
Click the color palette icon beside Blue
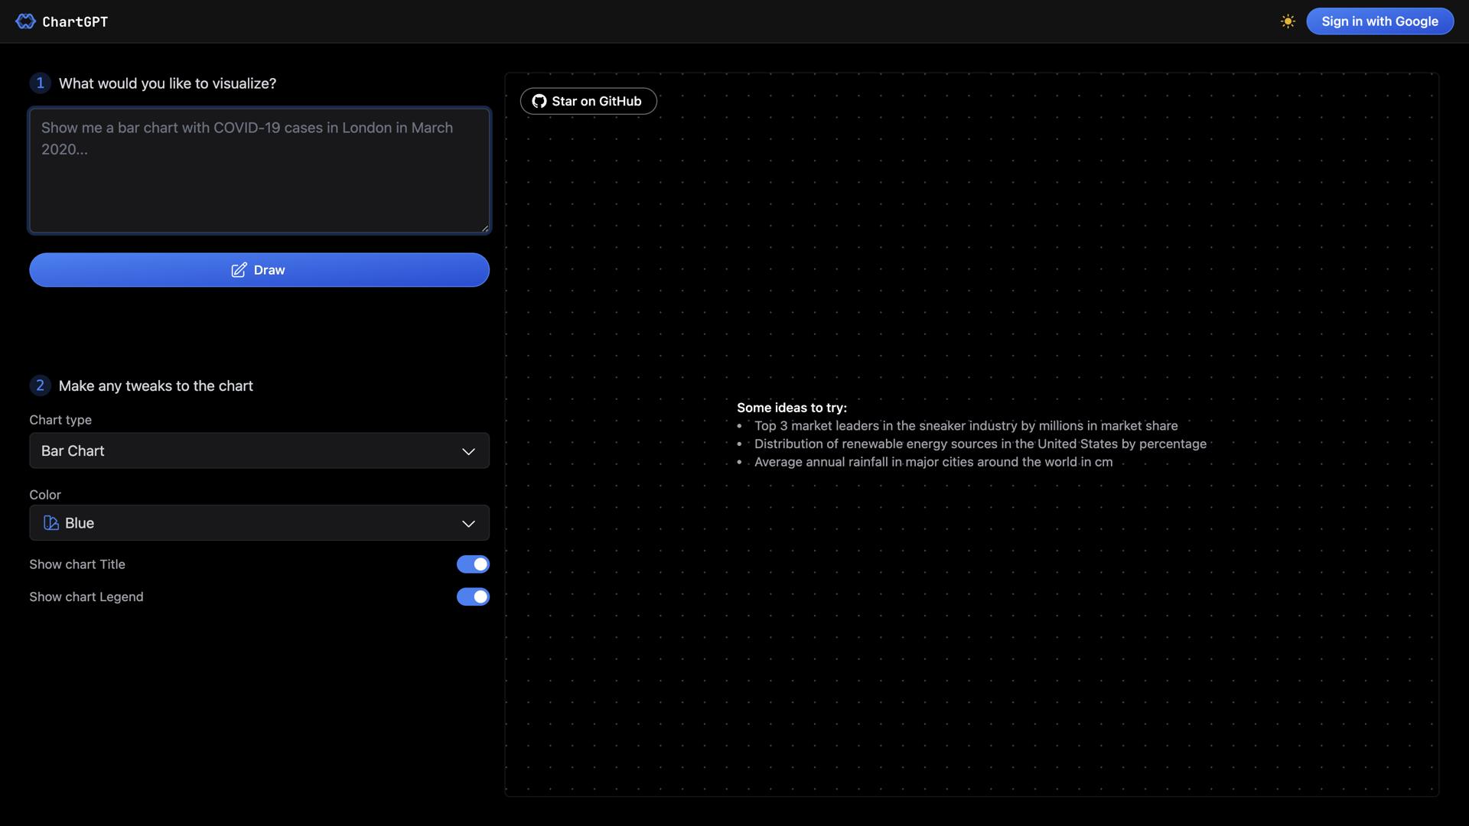(x=51, y=523)
